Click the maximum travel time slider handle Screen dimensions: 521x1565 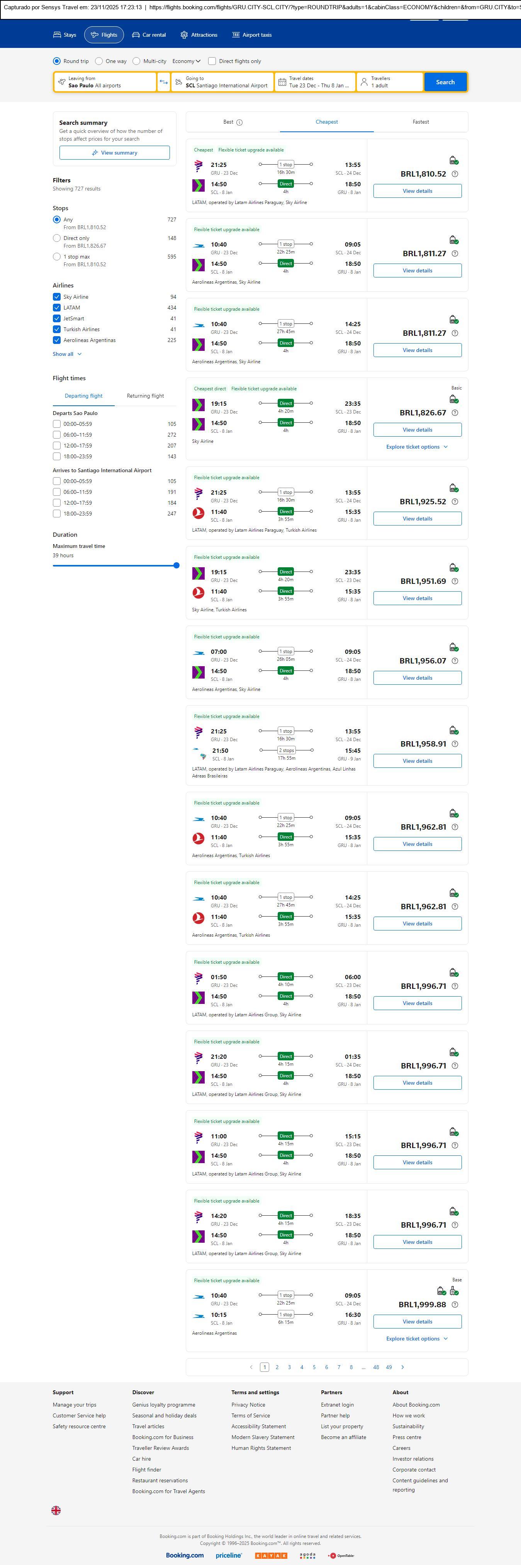(176, 566)
